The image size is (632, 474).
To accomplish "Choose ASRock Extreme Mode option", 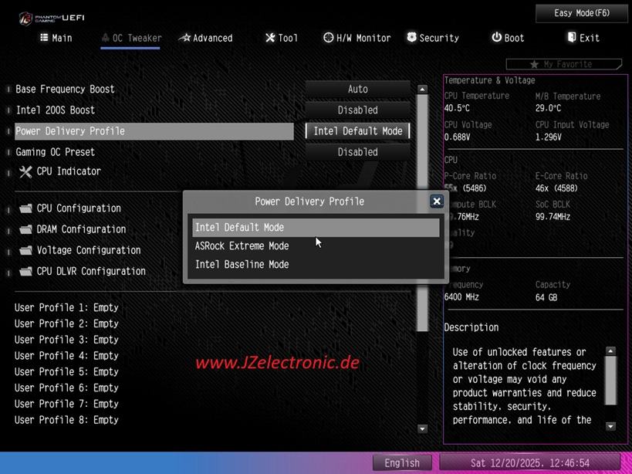I will coord(316,245).
